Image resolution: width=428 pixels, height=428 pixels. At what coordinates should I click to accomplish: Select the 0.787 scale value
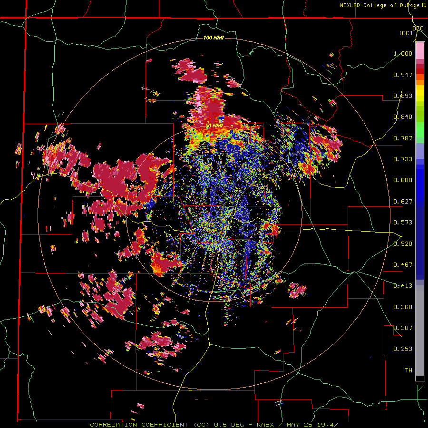coord(403,138)
